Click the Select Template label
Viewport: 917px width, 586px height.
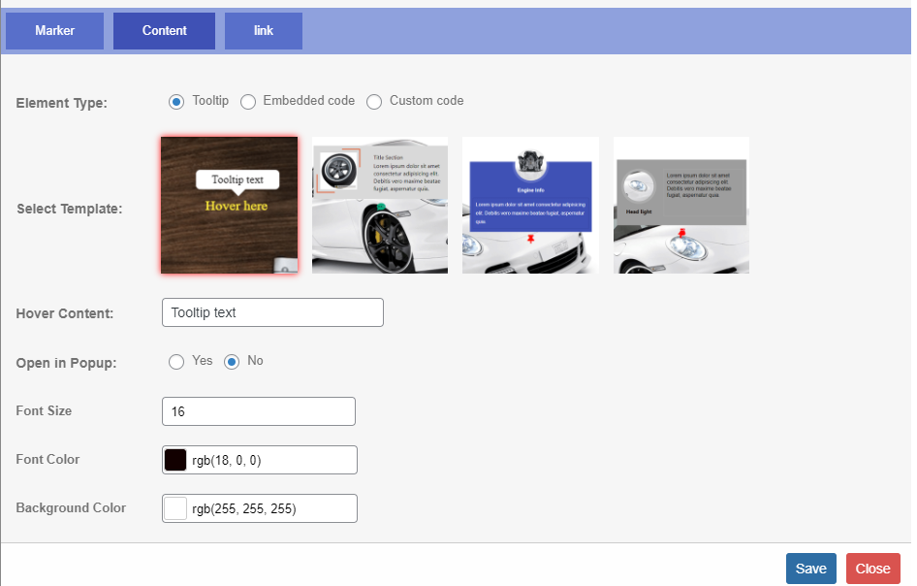(70, 209)
